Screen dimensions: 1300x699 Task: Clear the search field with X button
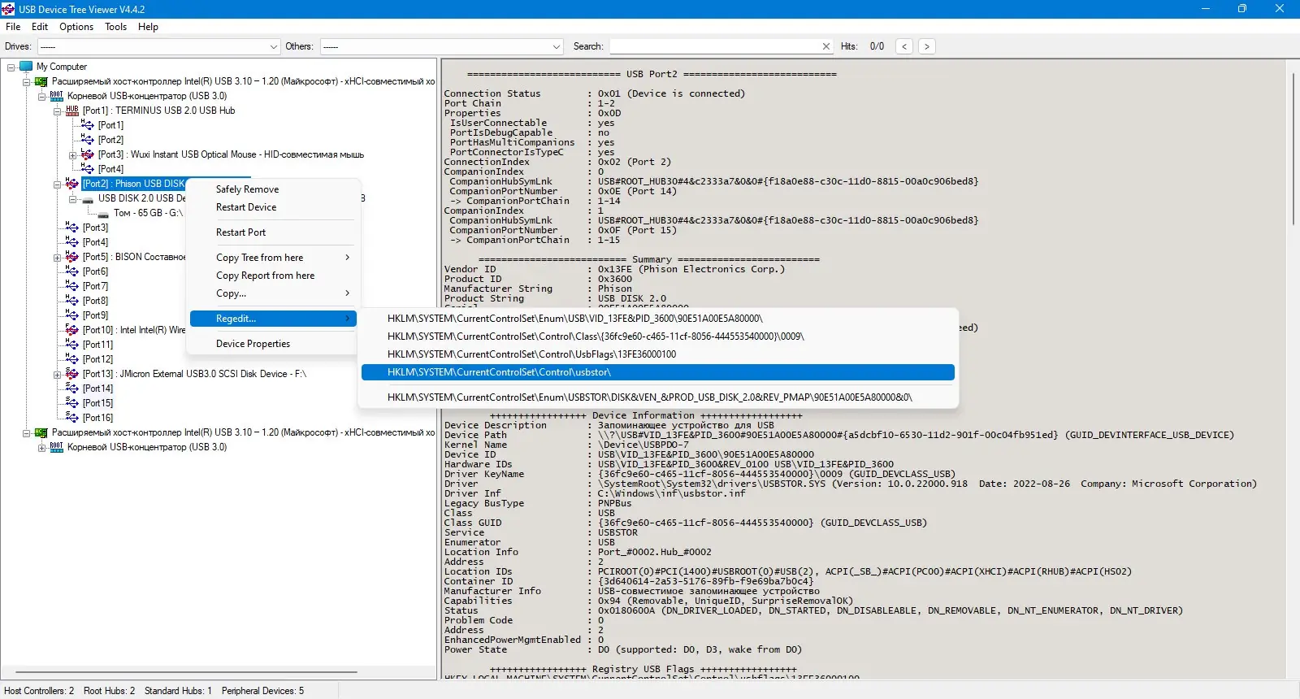pos(826,46)
